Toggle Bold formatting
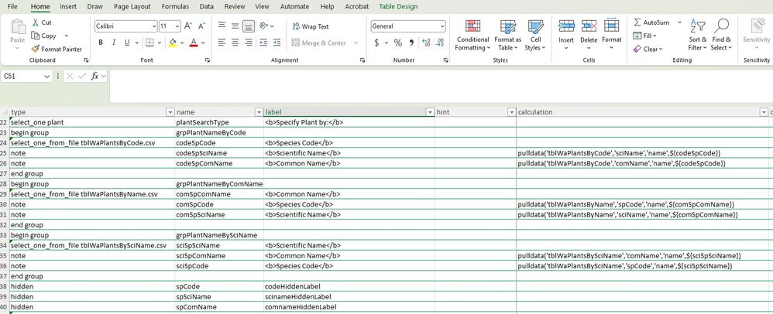The image size is (773, 314). coord(101,43)
